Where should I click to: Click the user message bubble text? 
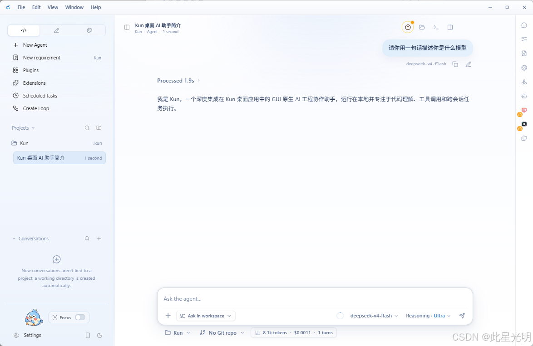tap(428, 48)
